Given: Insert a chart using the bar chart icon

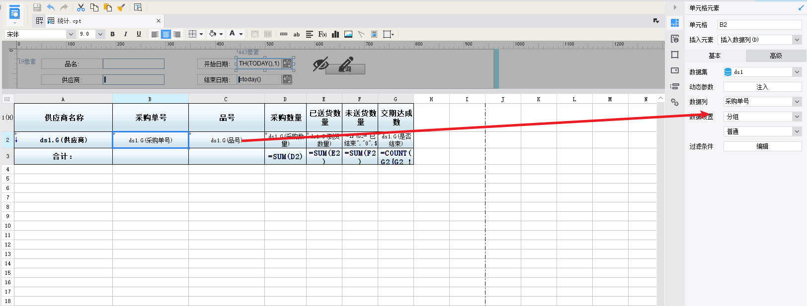Looking at the screenshot, I should click(x=335, y=34).
